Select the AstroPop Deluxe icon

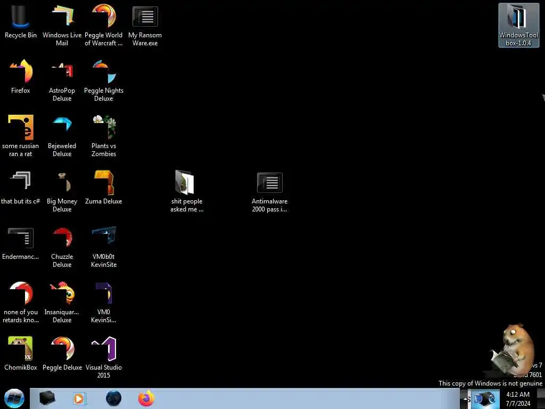(x=62, y=81)
